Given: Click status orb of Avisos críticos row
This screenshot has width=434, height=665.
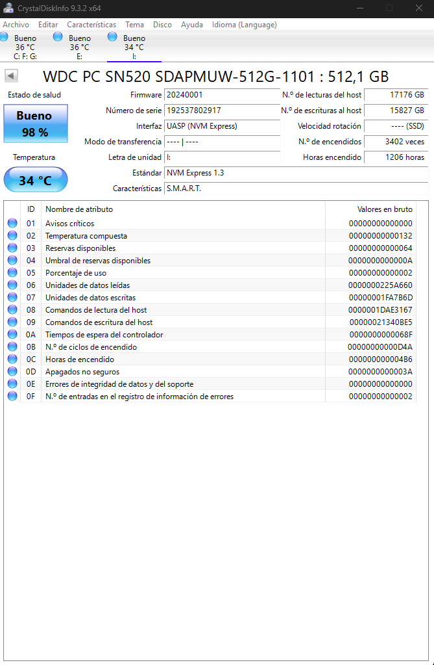Looking at the screenshot, I should (x=12, y=223).
